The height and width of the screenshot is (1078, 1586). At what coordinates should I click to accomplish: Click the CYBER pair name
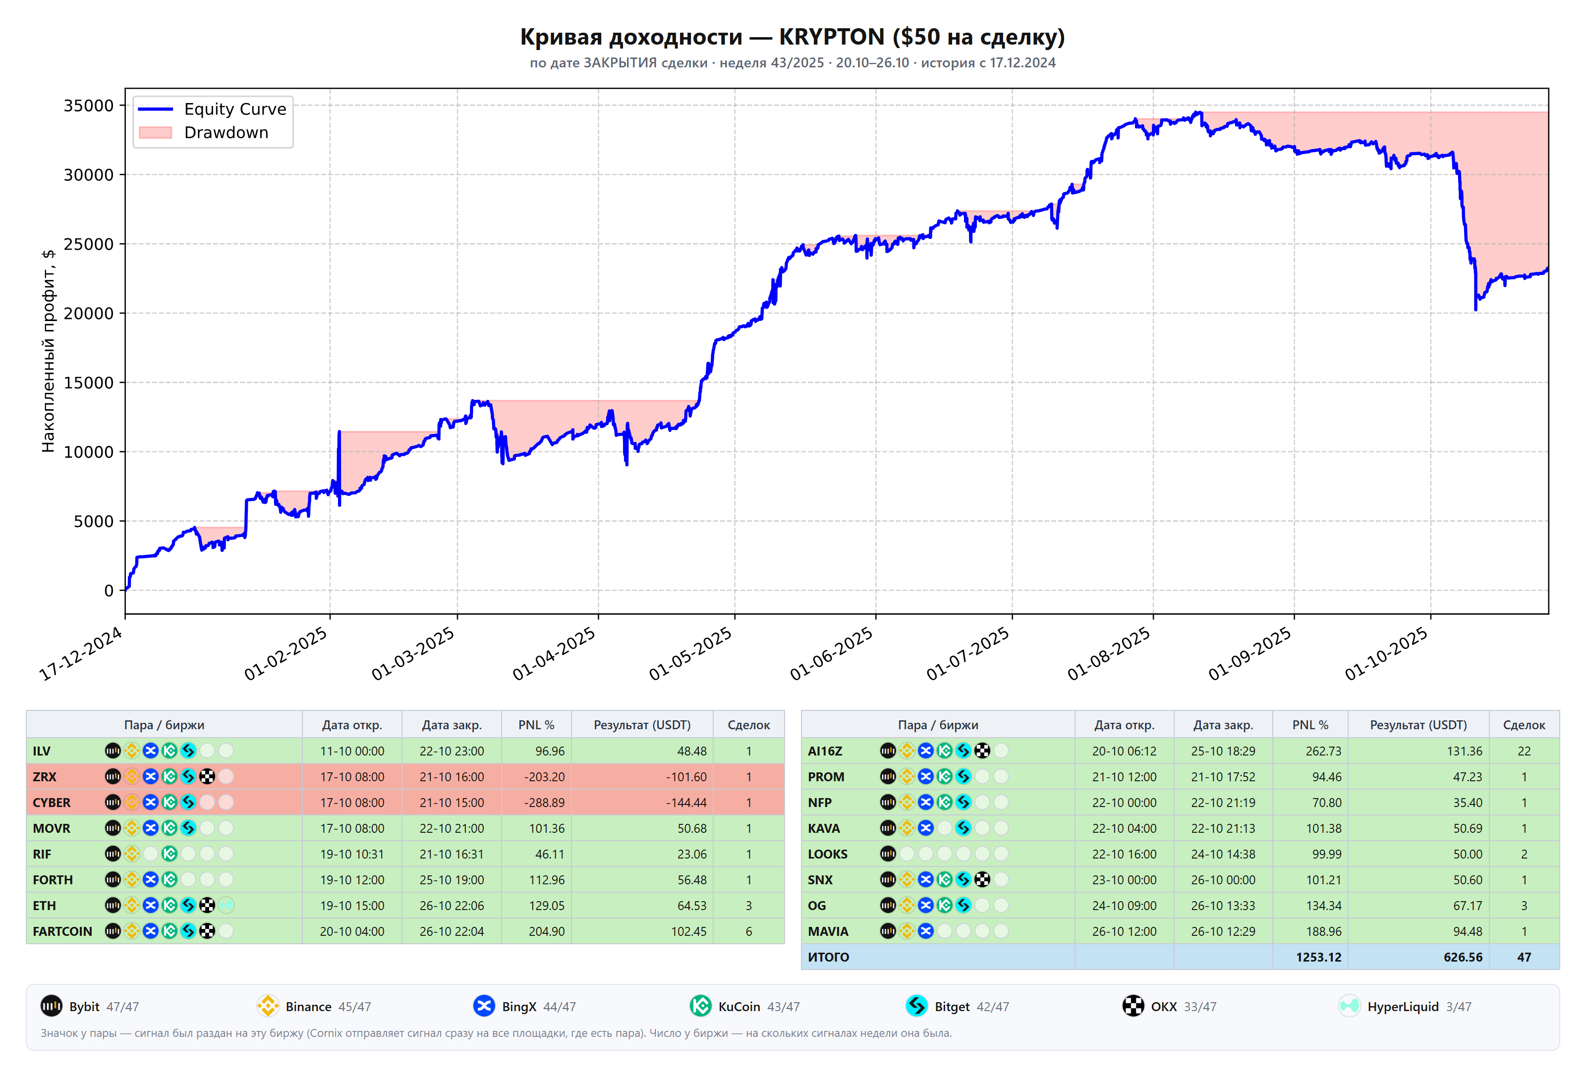[x=52, y=803]
